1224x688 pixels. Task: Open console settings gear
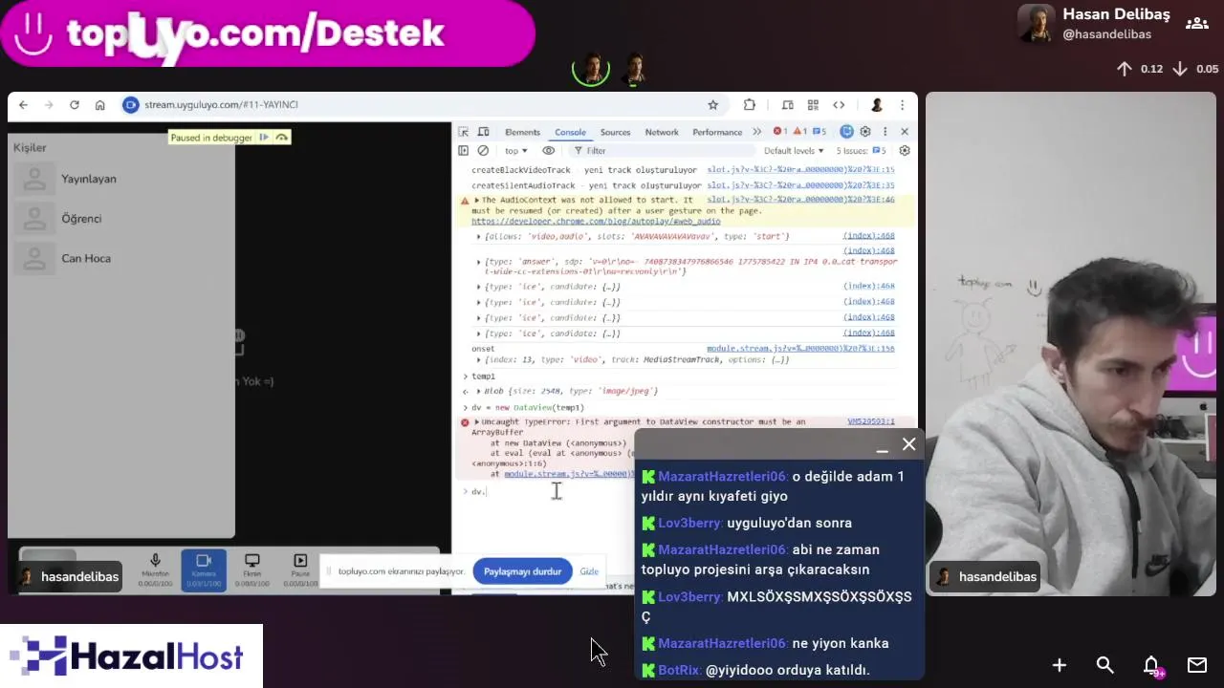(x=905, y=151)
